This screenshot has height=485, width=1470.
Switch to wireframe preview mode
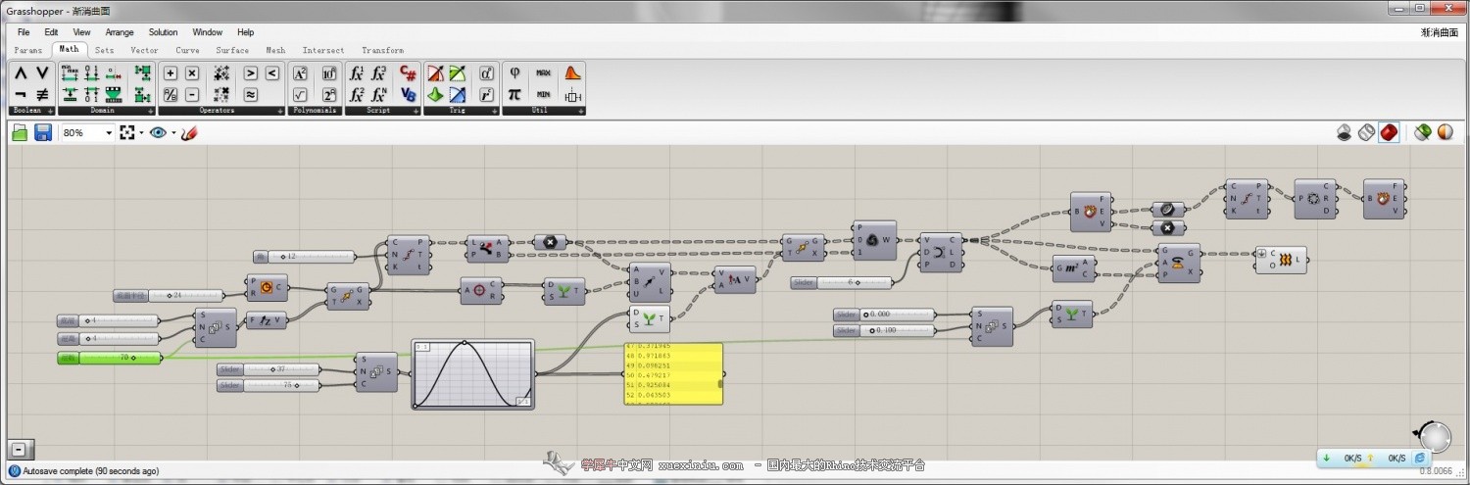pyautogui.click(x=1366, y=132)
